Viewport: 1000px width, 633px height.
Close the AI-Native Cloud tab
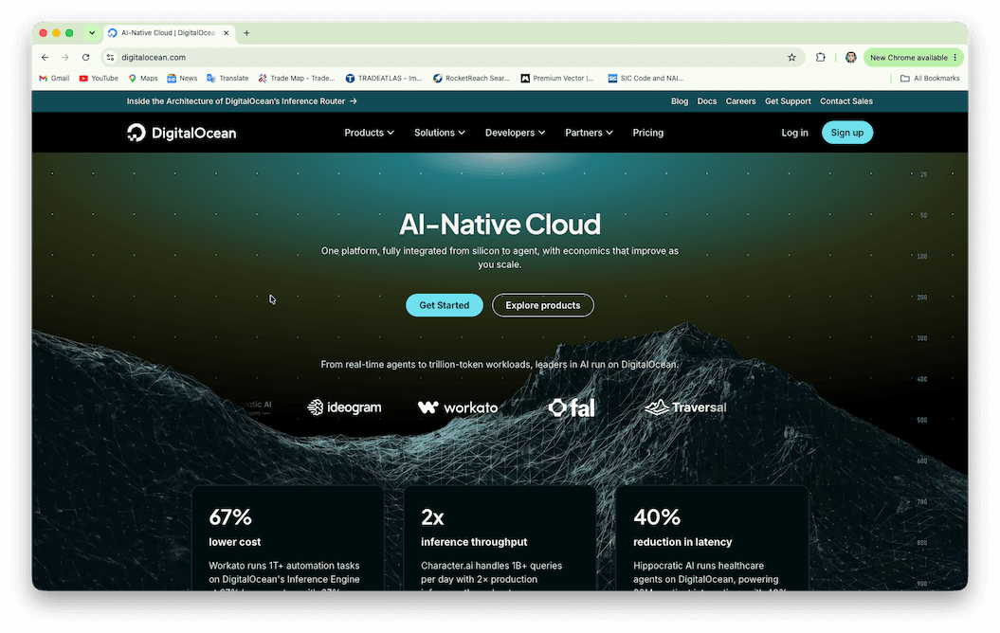[x=226, y=33]
